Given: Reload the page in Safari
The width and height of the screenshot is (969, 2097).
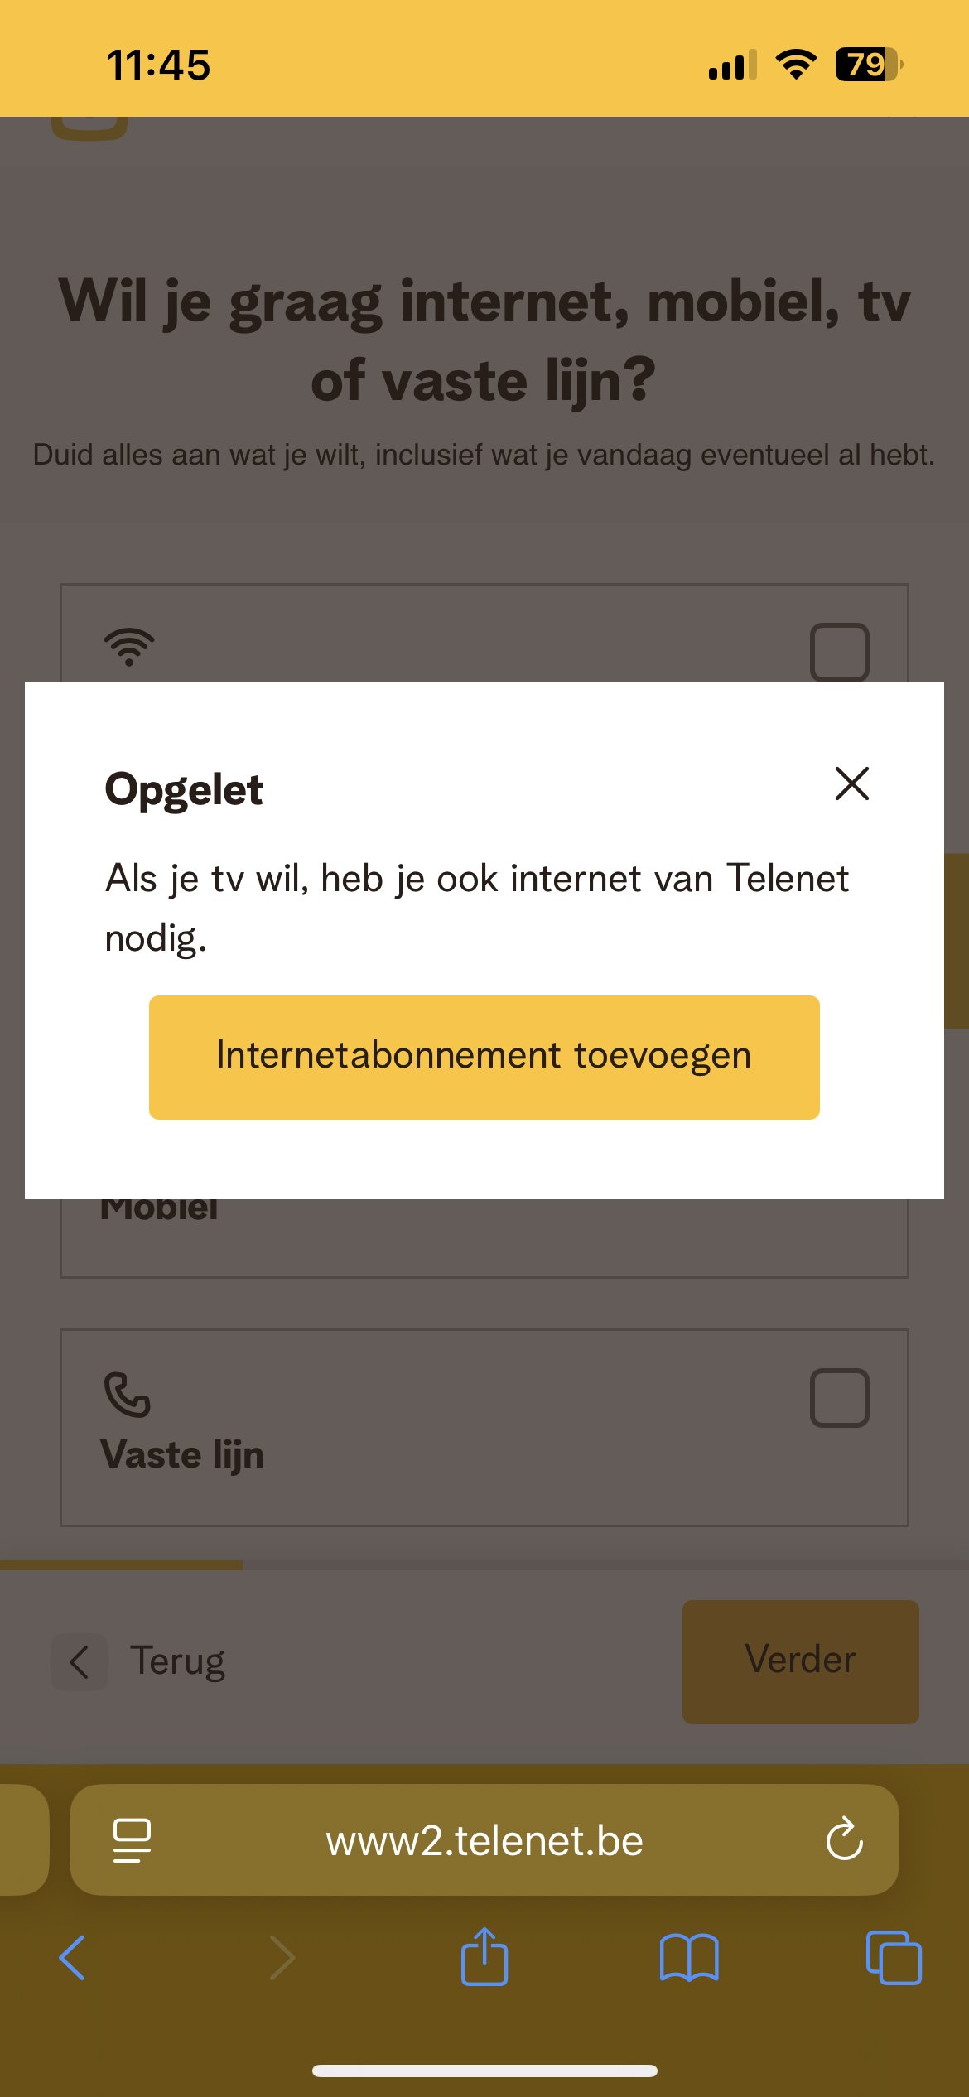Looking at the screenshot, I should click(x=844, y=1840).
